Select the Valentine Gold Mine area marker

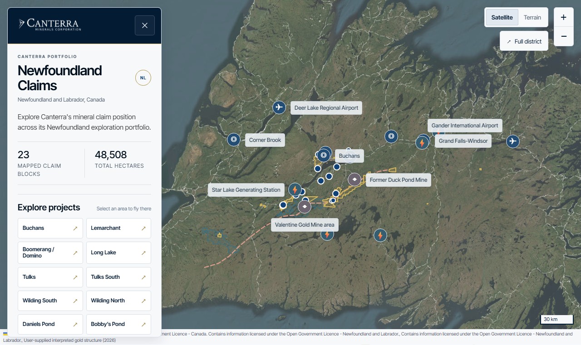coord(305,207)
